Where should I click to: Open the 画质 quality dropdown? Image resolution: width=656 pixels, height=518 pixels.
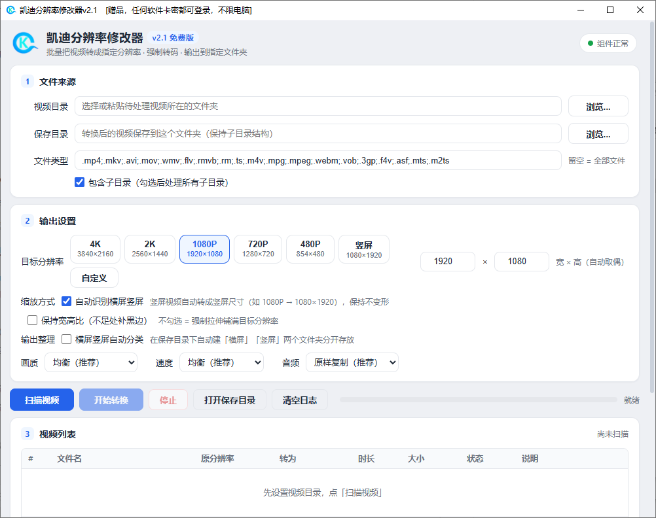pyautogui.click(x=91, y=362)
